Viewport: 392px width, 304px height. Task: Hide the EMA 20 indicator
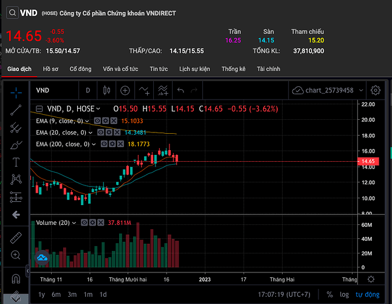pos(101,133)
